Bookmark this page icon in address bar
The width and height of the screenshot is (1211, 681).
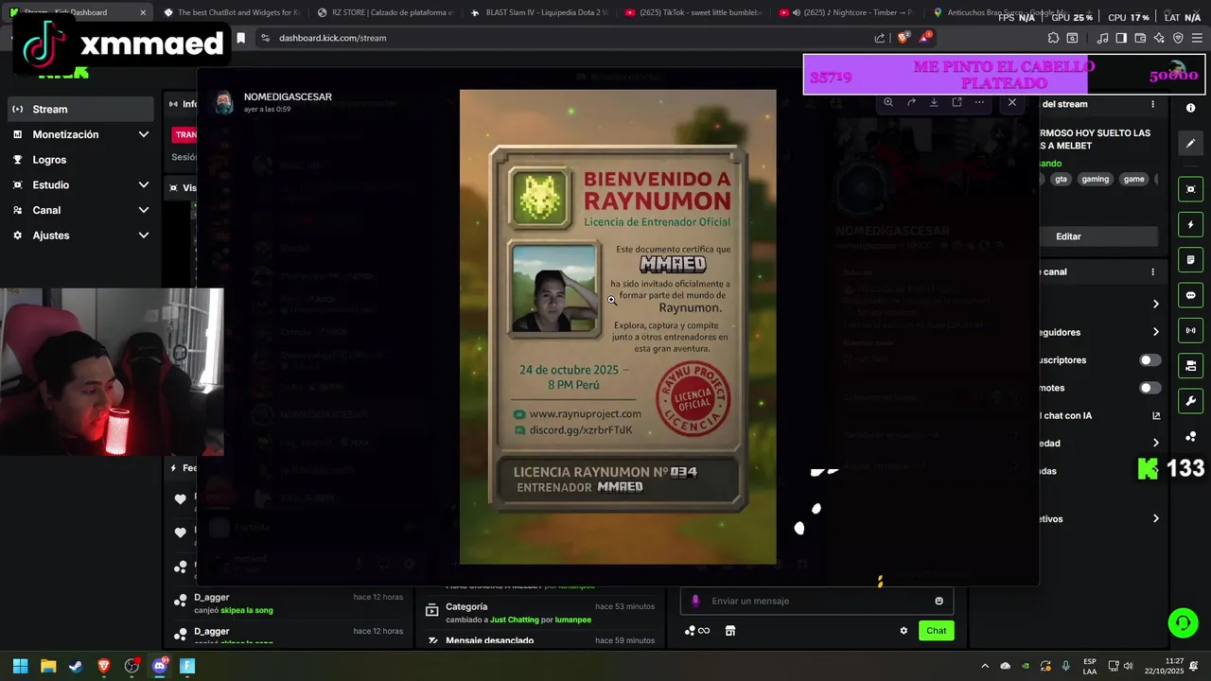[240, 38]
